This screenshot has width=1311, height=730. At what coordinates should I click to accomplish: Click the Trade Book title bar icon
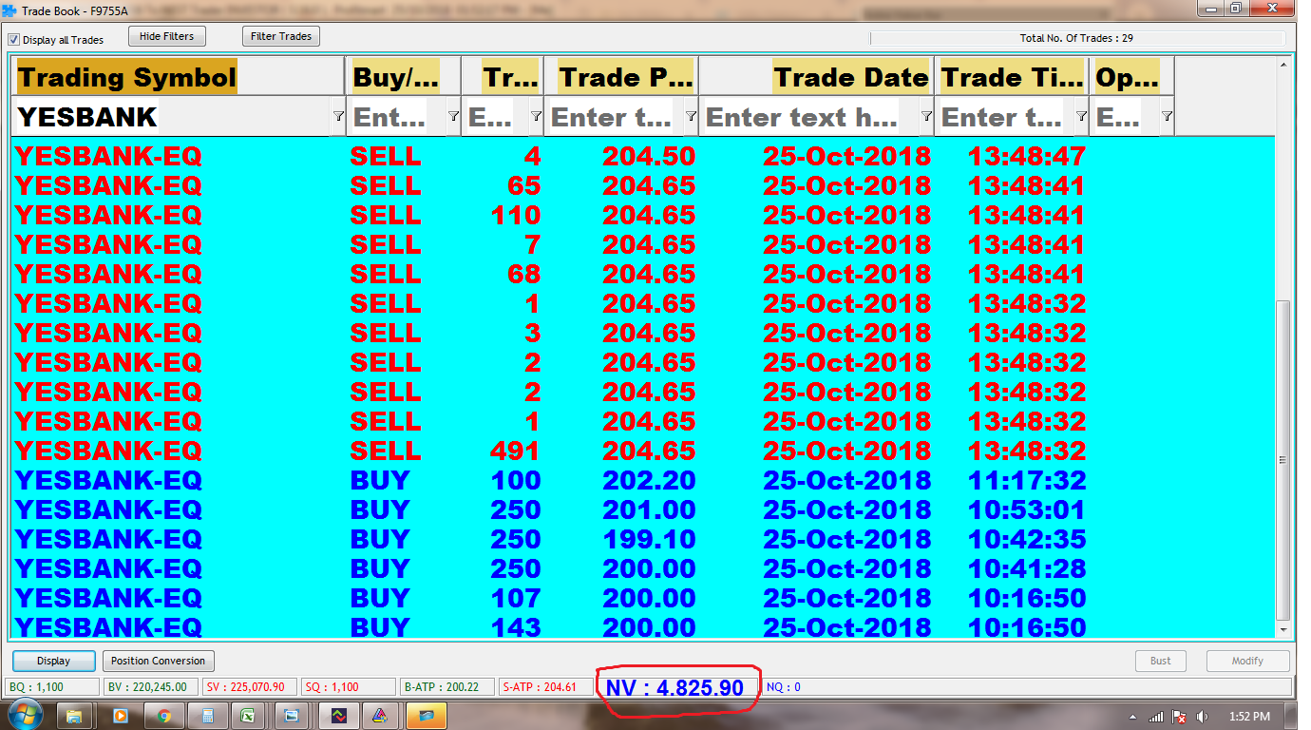coord(9,10)
